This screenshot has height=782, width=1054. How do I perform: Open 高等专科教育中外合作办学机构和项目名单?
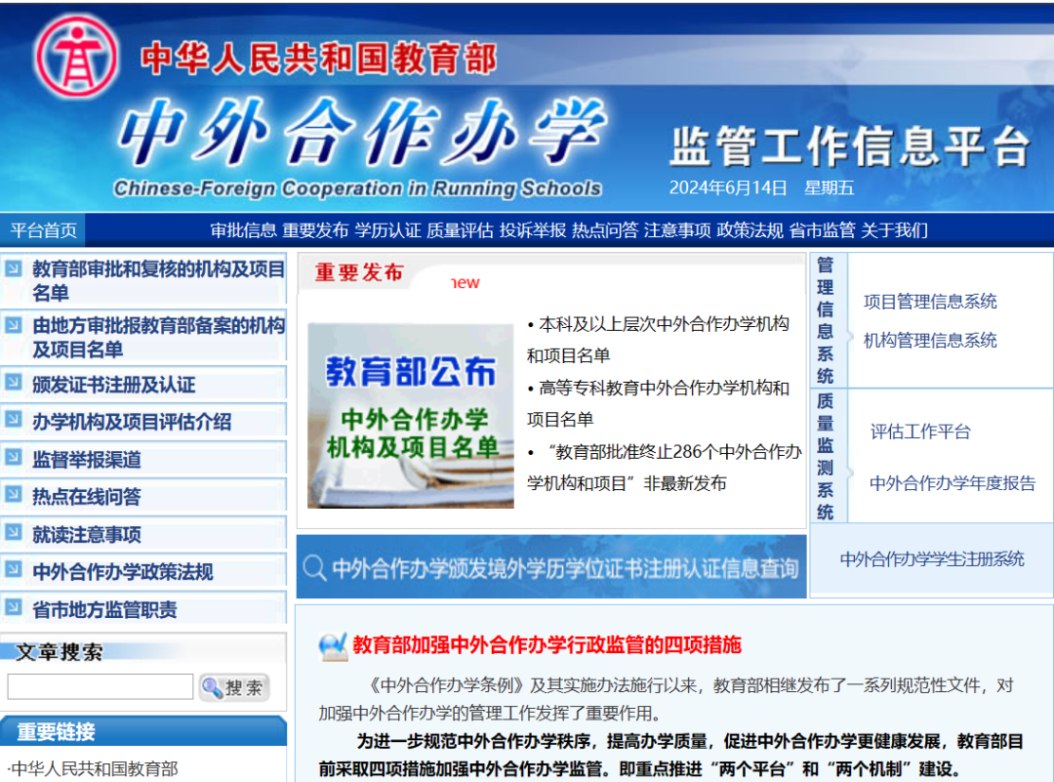[658, 403]
